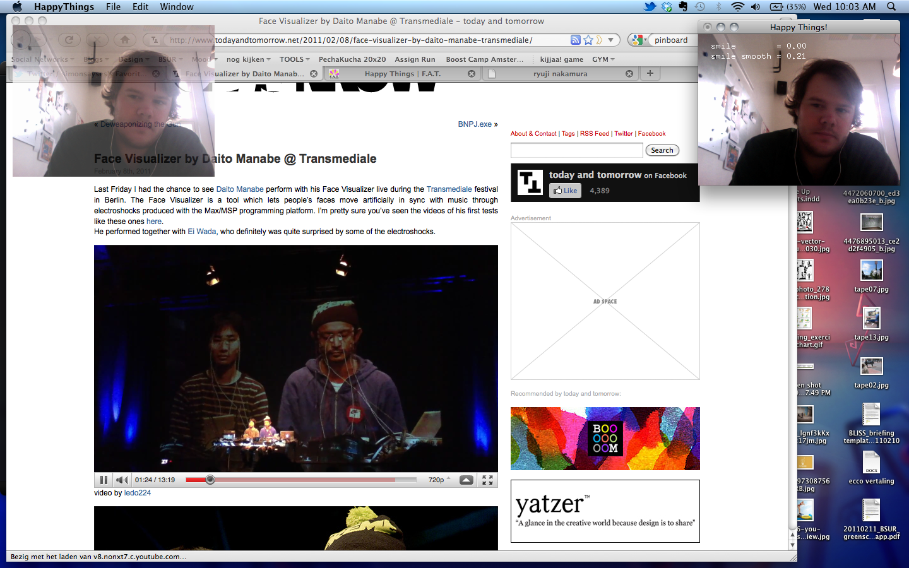909x568 pixels.
Task: Mute the video with the speaker icon
Action: 122,480
